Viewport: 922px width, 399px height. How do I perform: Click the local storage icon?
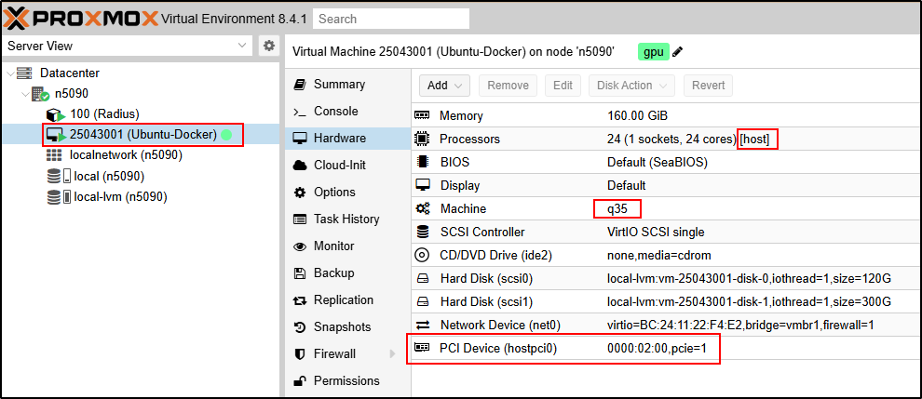59,176
